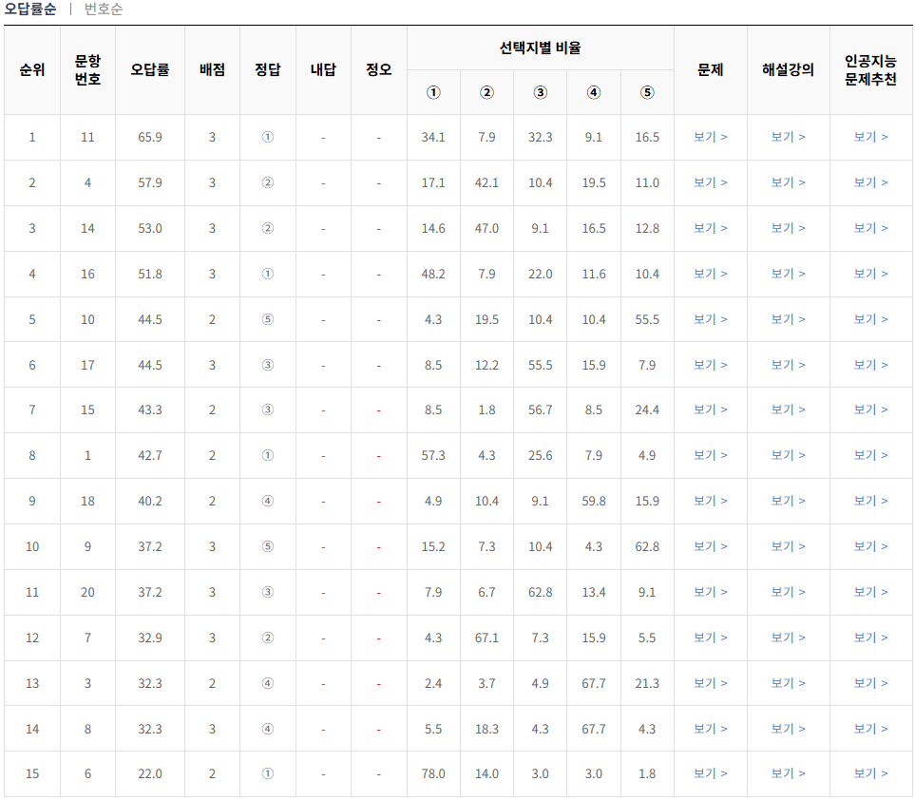The image size is (915, 800).
Task: Open 해설강의 보기 for question 7
Action: (788, 638)
